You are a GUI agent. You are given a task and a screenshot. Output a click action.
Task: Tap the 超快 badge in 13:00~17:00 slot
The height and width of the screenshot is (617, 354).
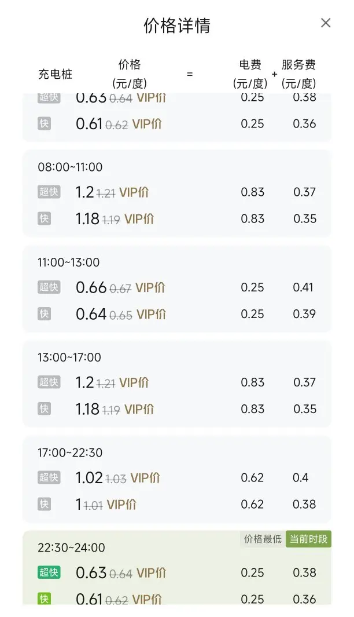coord(49,382)
